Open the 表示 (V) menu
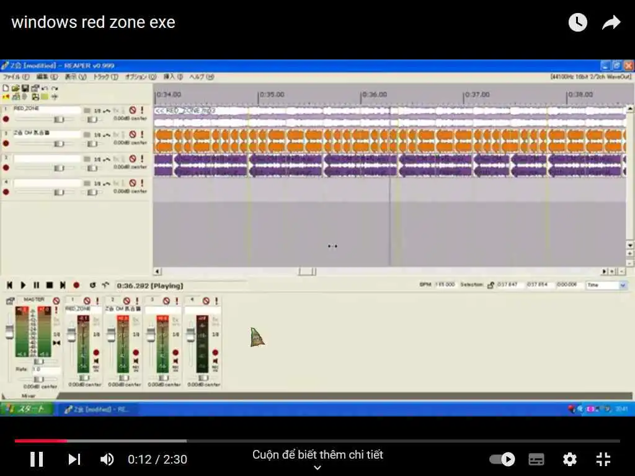The width and height of the screenshot is (635, 476). tap(75, 77)
